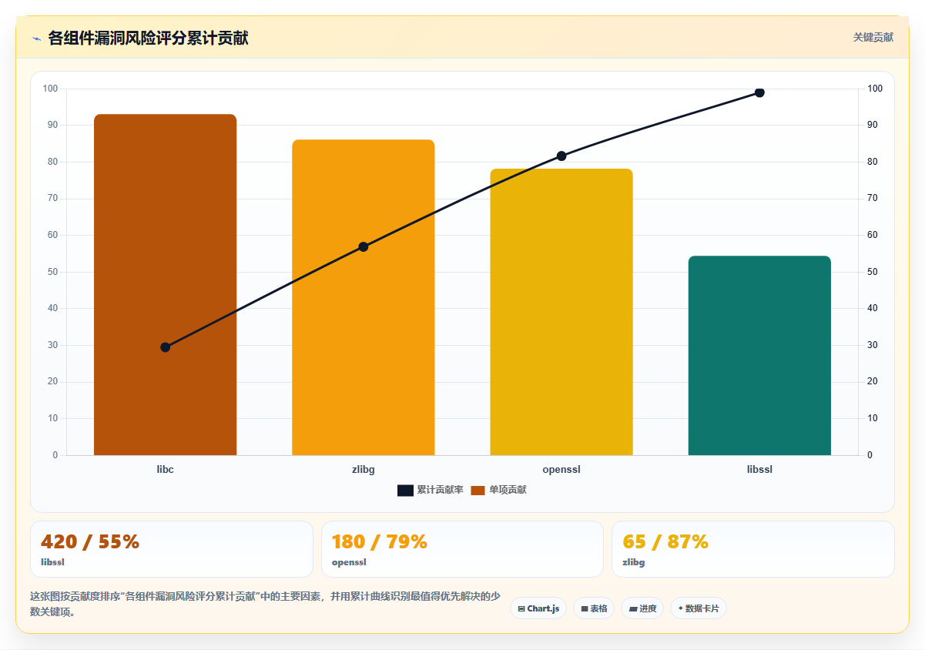Click the openssl yellow bar
This screenshot has height=650, width=925.
click(x=561, y=312)
